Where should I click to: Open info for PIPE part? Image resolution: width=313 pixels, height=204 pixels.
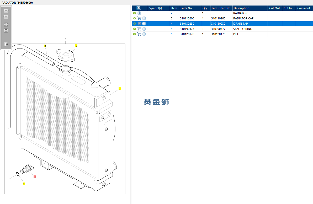[x=144, y=34]
